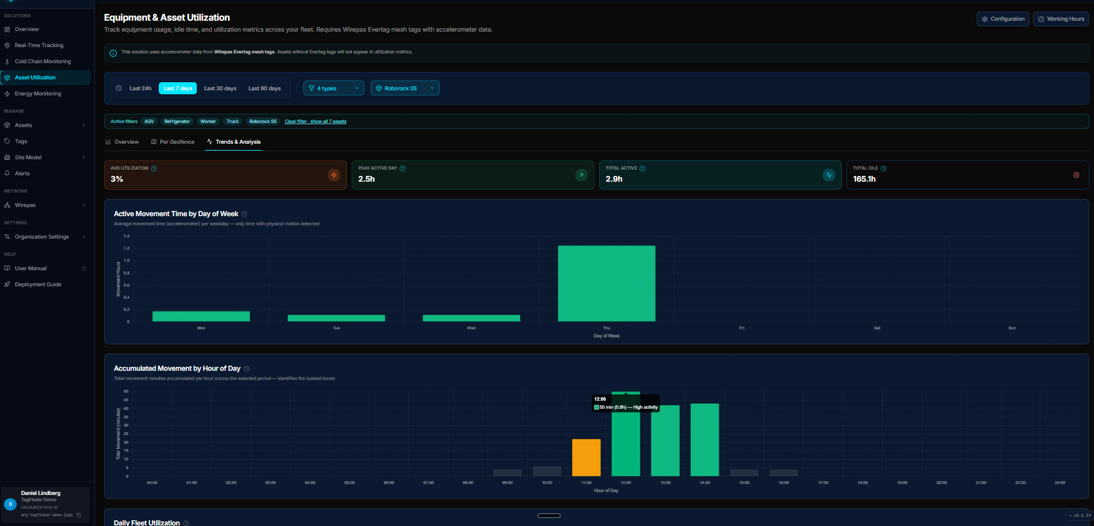This screenshot has width=1094, height=526.
Task: Click help icon next to Active Movement Time title
Action: tap(244, 214)
